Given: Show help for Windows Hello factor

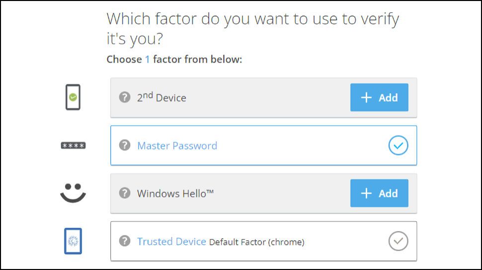Looking at the screenshot, I should tap(125, 193).
